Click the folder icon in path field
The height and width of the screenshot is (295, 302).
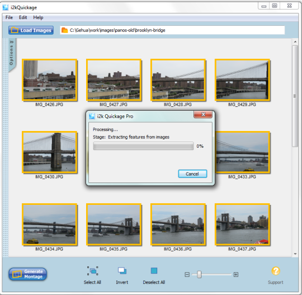(x=64, y=30)
